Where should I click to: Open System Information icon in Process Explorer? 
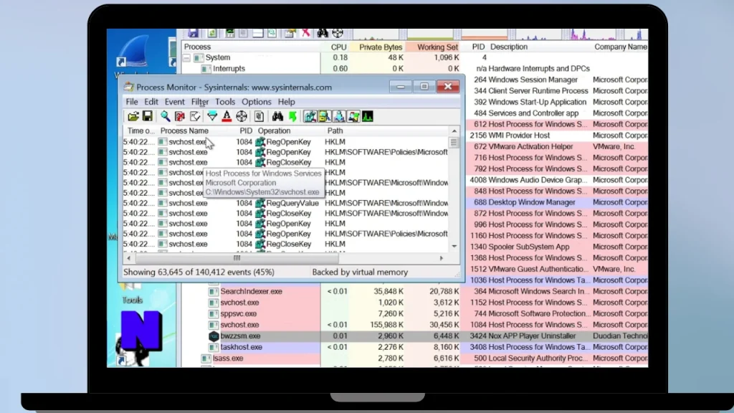[230, 33]
